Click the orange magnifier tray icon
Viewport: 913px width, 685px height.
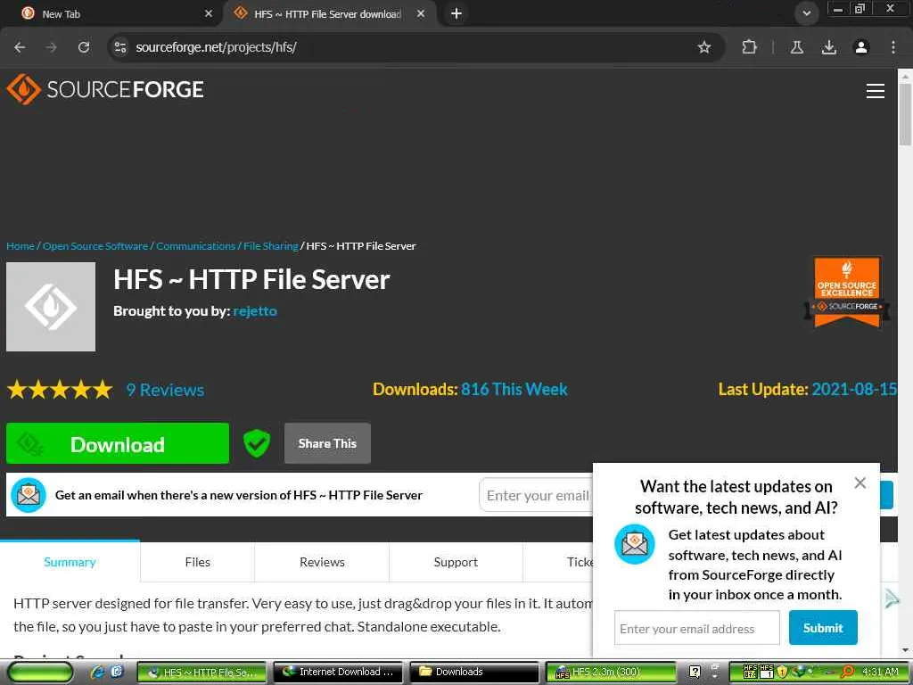(x=848, y=673)
